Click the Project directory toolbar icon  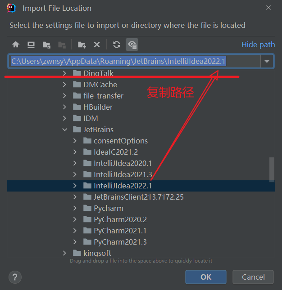46,45
